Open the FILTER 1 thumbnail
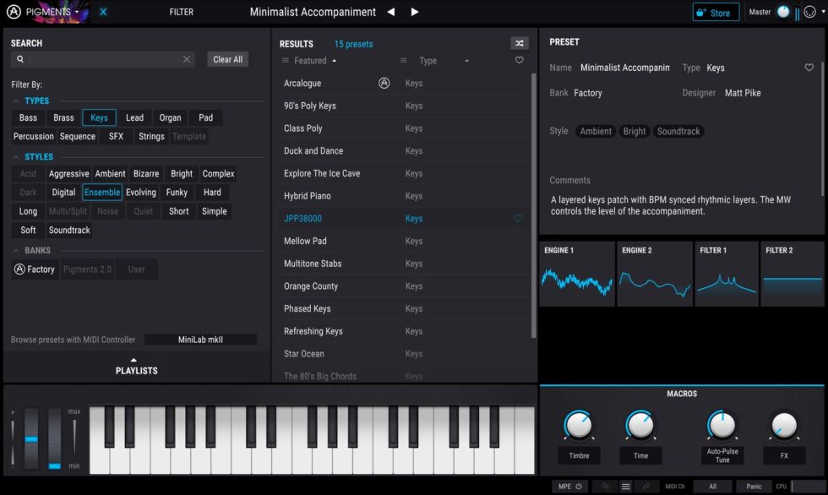This screenshot has height=495, width=828. [727, 274]
